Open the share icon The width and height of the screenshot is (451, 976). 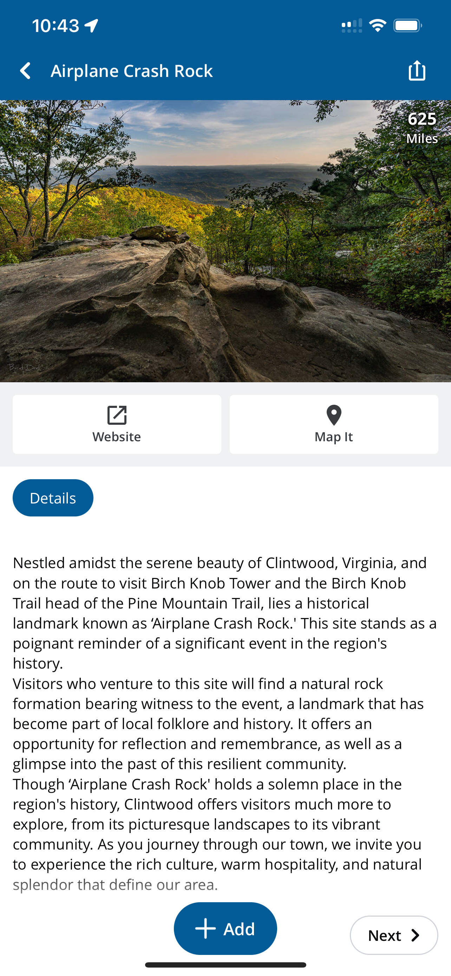pyautogui.click(x=417, y=71)
